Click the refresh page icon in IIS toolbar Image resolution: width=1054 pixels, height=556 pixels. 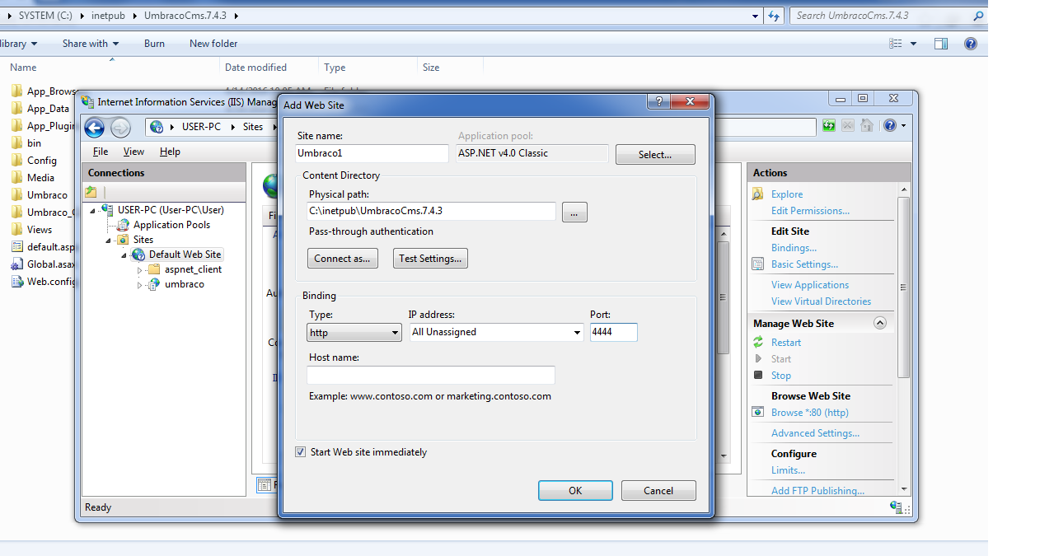point(828,126)
